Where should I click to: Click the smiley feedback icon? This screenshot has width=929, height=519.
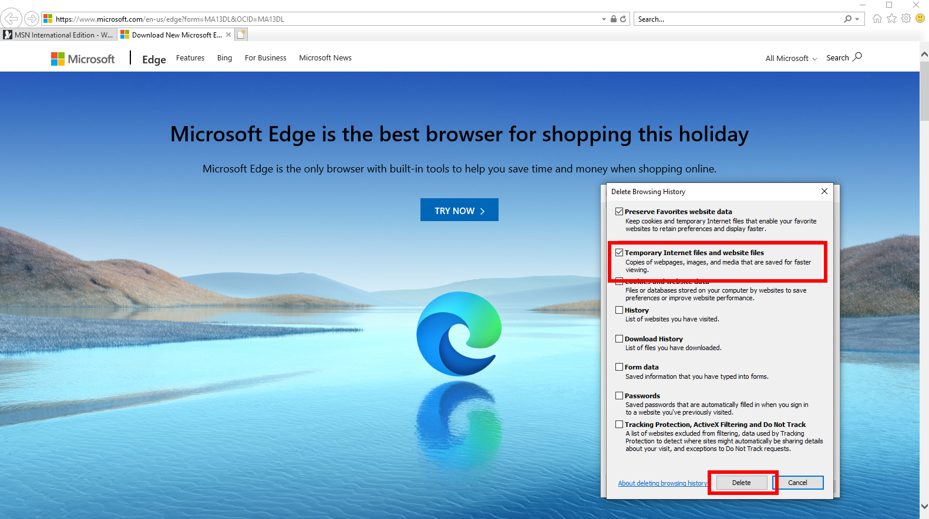tap(920, 19)
